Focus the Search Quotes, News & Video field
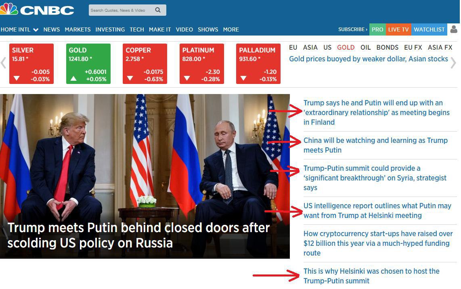 (122, 10)
